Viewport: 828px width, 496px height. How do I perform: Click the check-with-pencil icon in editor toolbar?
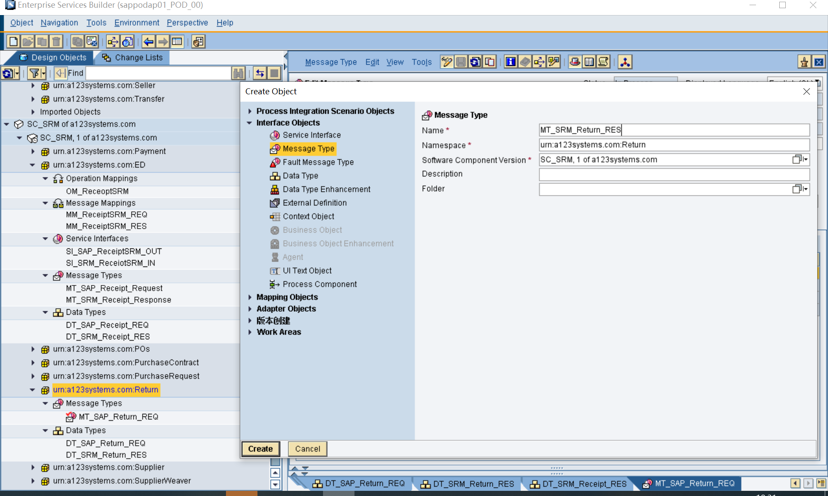point(554,62)
